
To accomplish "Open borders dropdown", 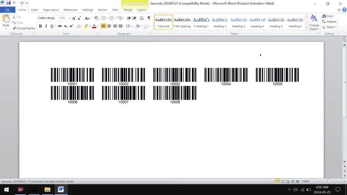I will pyautogui.click(x=149, y=26).
